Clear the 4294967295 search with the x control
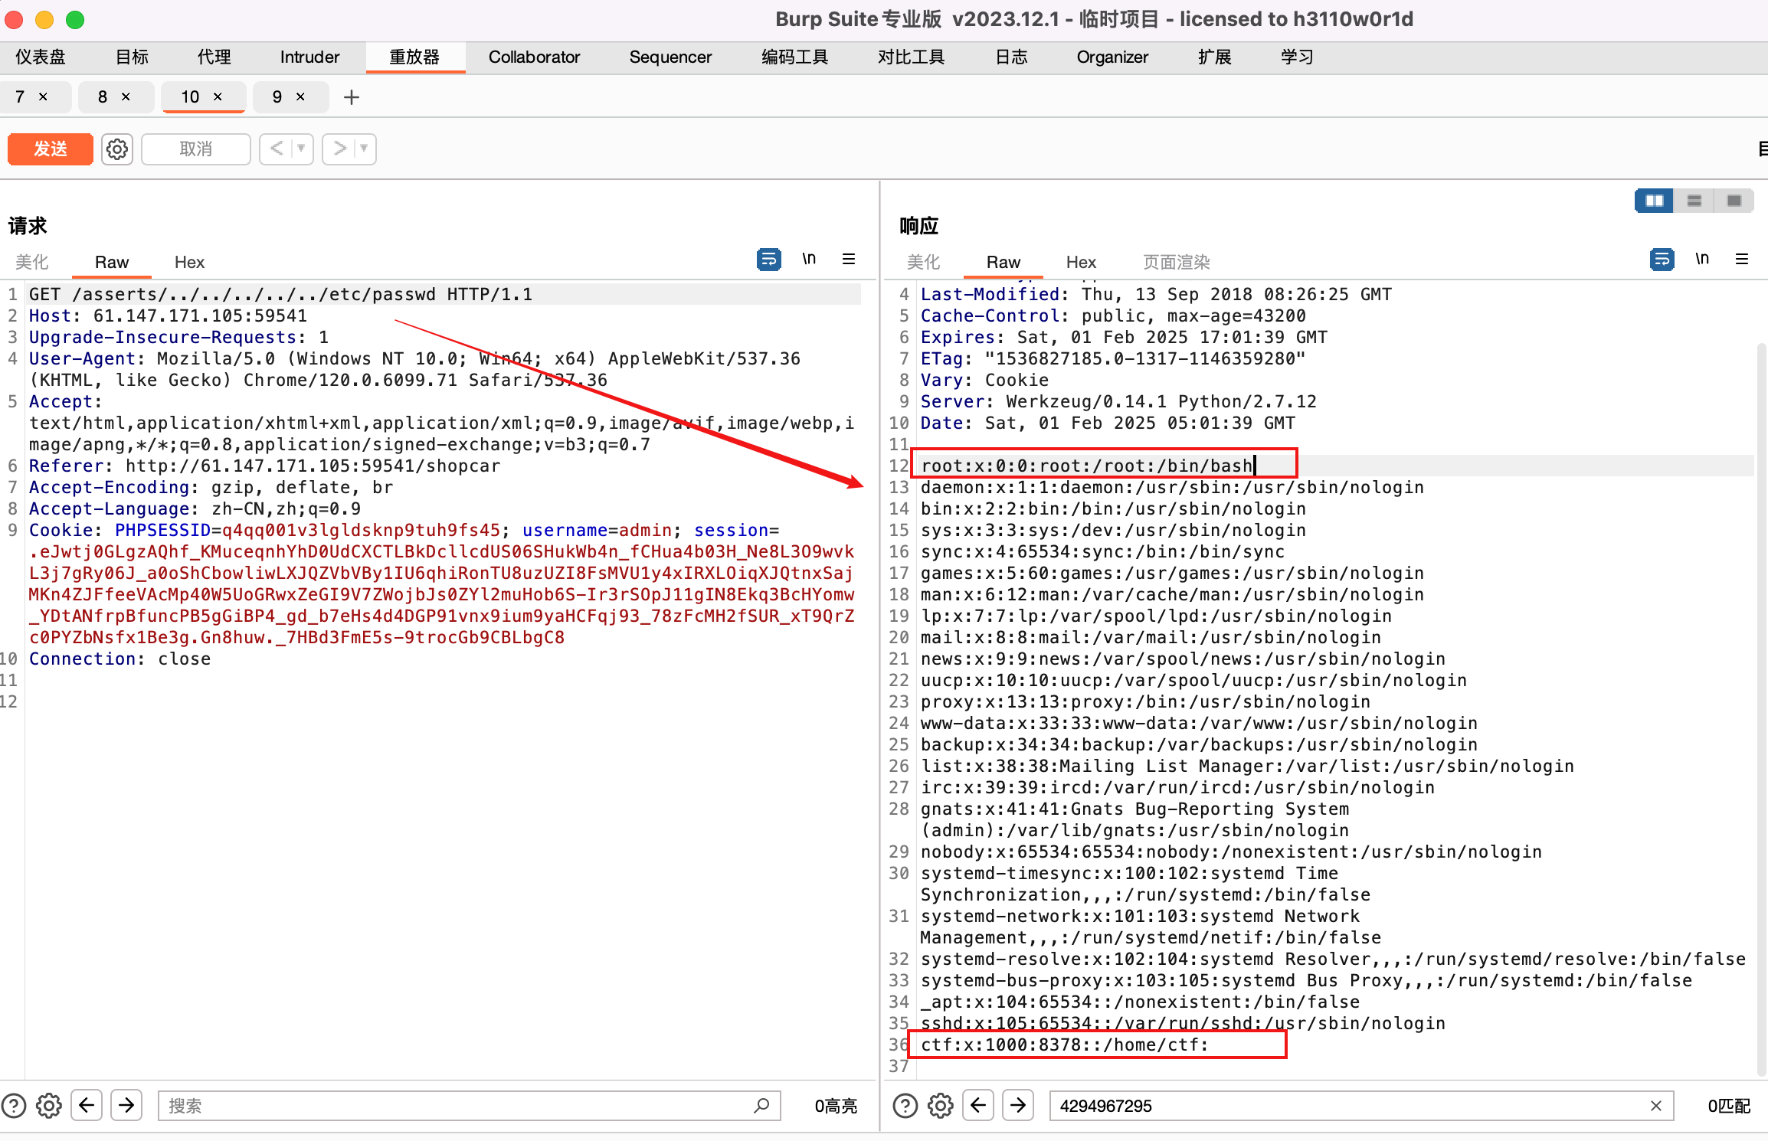Image resolution: width=1768 pixels, height=1141 pixels. tap(1656, 1106)
